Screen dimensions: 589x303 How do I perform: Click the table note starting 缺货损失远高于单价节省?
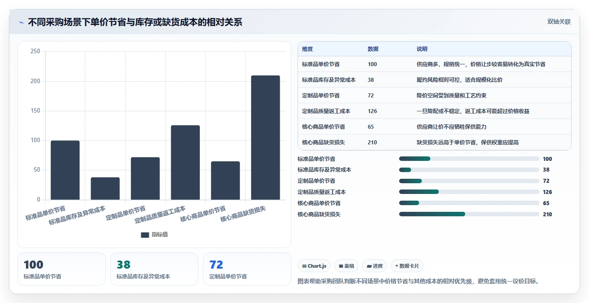(467, 143)
